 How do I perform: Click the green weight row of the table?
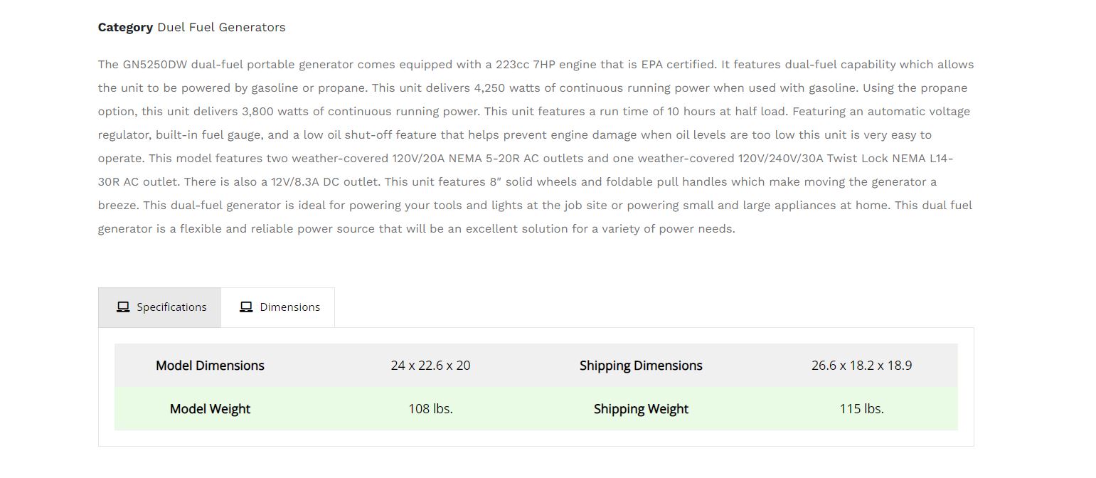point(537,409)
